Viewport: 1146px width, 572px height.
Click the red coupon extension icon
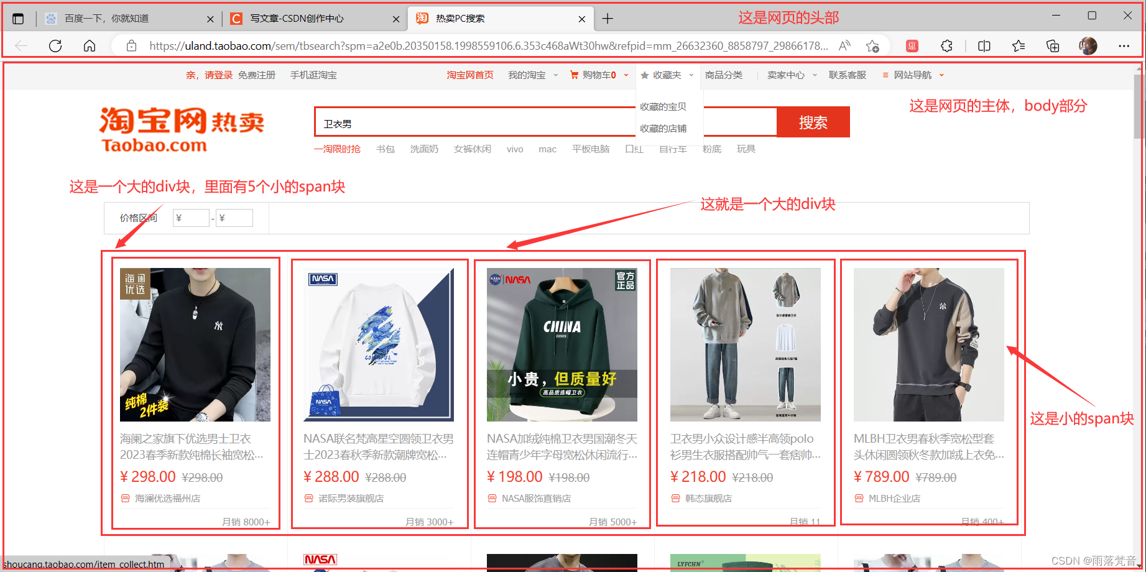click(x=912, y=46)
